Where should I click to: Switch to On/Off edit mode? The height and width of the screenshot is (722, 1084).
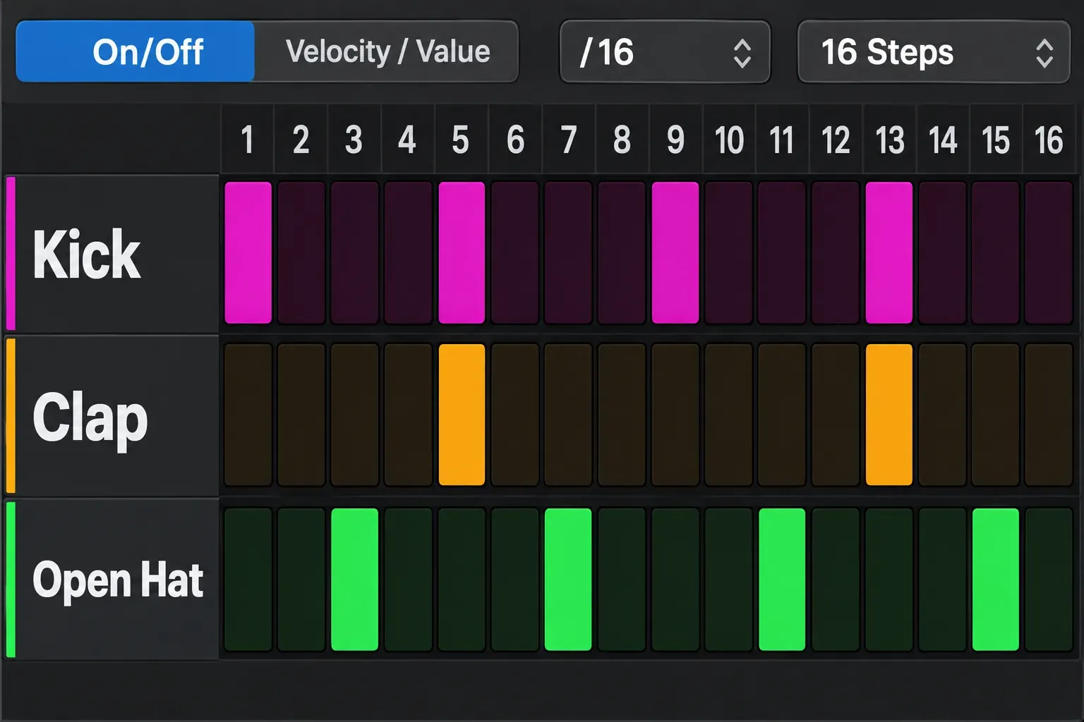coord(135,51)
